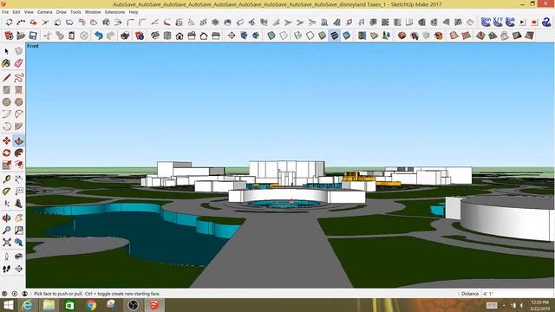Screen dimensions: 555x312
Task: Click the Distance measurement input box
Action: click(x=516, y=294)
